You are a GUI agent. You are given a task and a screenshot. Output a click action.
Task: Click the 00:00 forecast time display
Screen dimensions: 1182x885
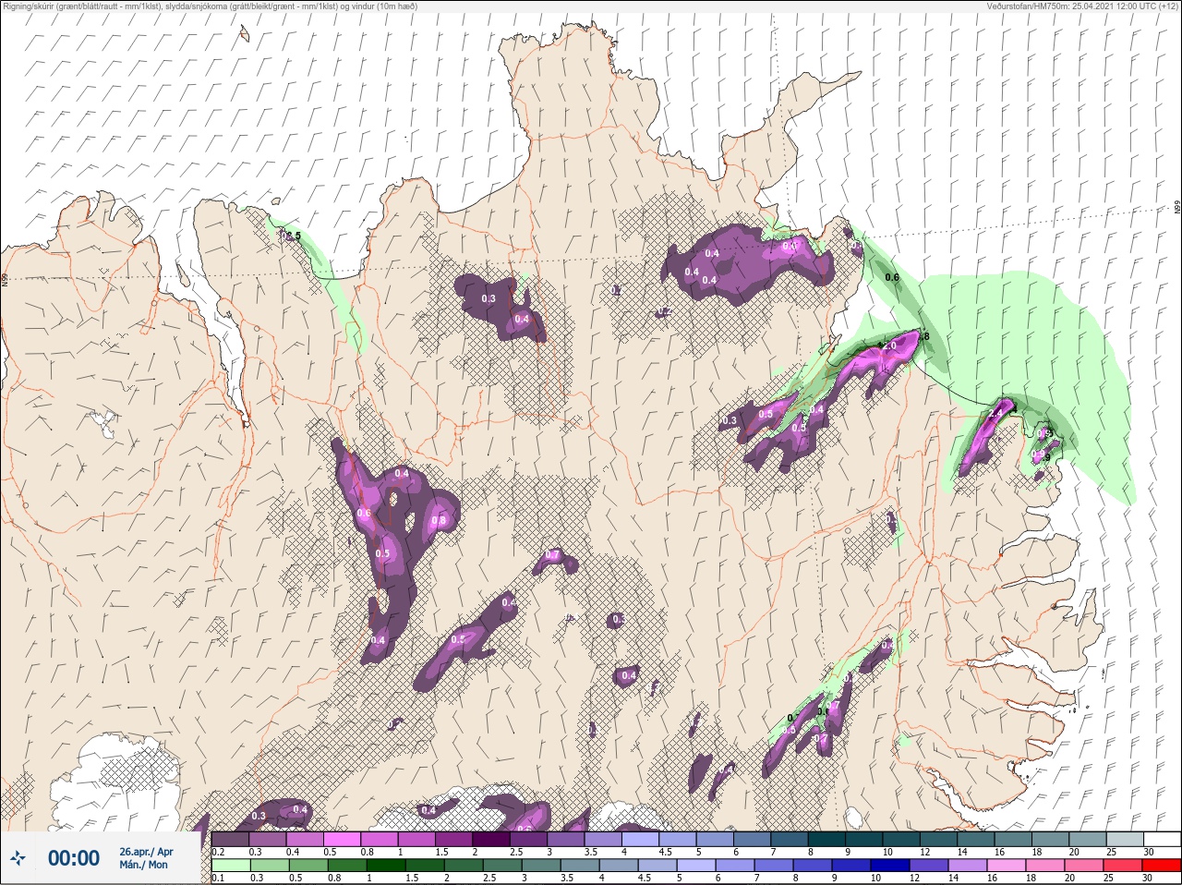73,858
